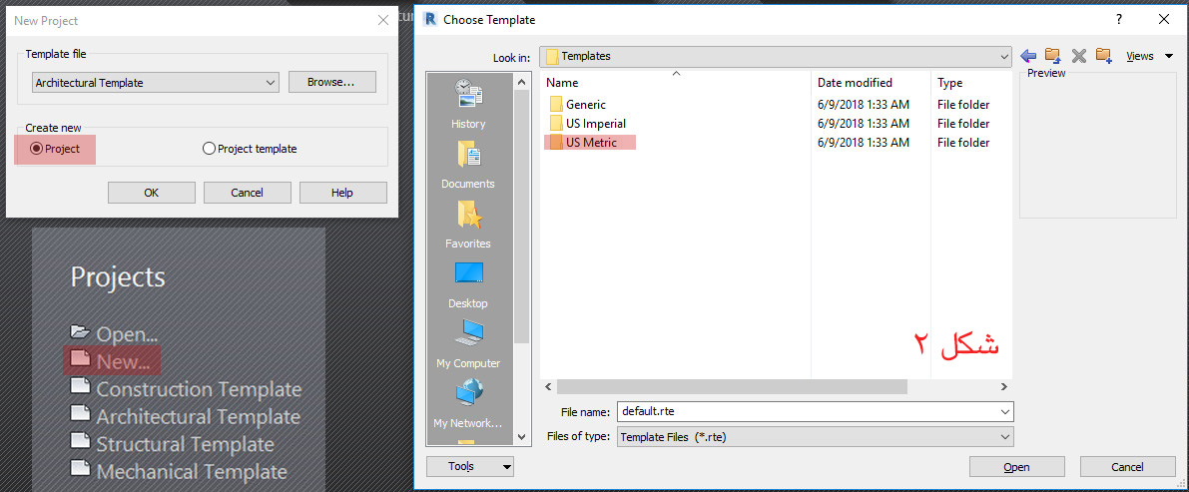Image resolution: width=1189 pixels, height=492 pixels.
Task: Open History in places sidebar
Action: (x=468, y=105)
